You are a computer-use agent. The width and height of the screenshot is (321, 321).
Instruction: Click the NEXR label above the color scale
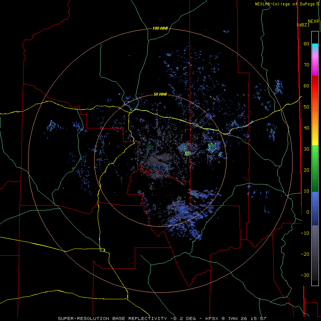point(314,21)
